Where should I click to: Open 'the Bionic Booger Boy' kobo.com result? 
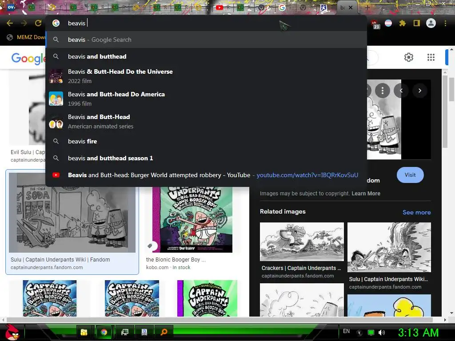[176, 259]
